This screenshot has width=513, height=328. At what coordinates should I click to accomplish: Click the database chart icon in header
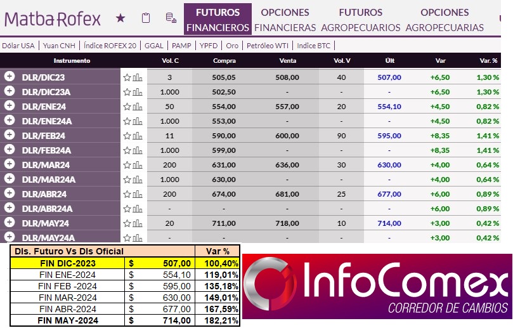pyautogui.click(x=170, y=18)
